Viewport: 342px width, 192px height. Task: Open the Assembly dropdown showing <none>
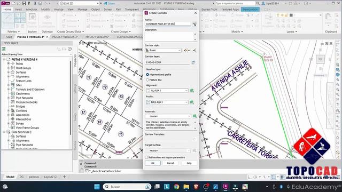click(168, 116)
